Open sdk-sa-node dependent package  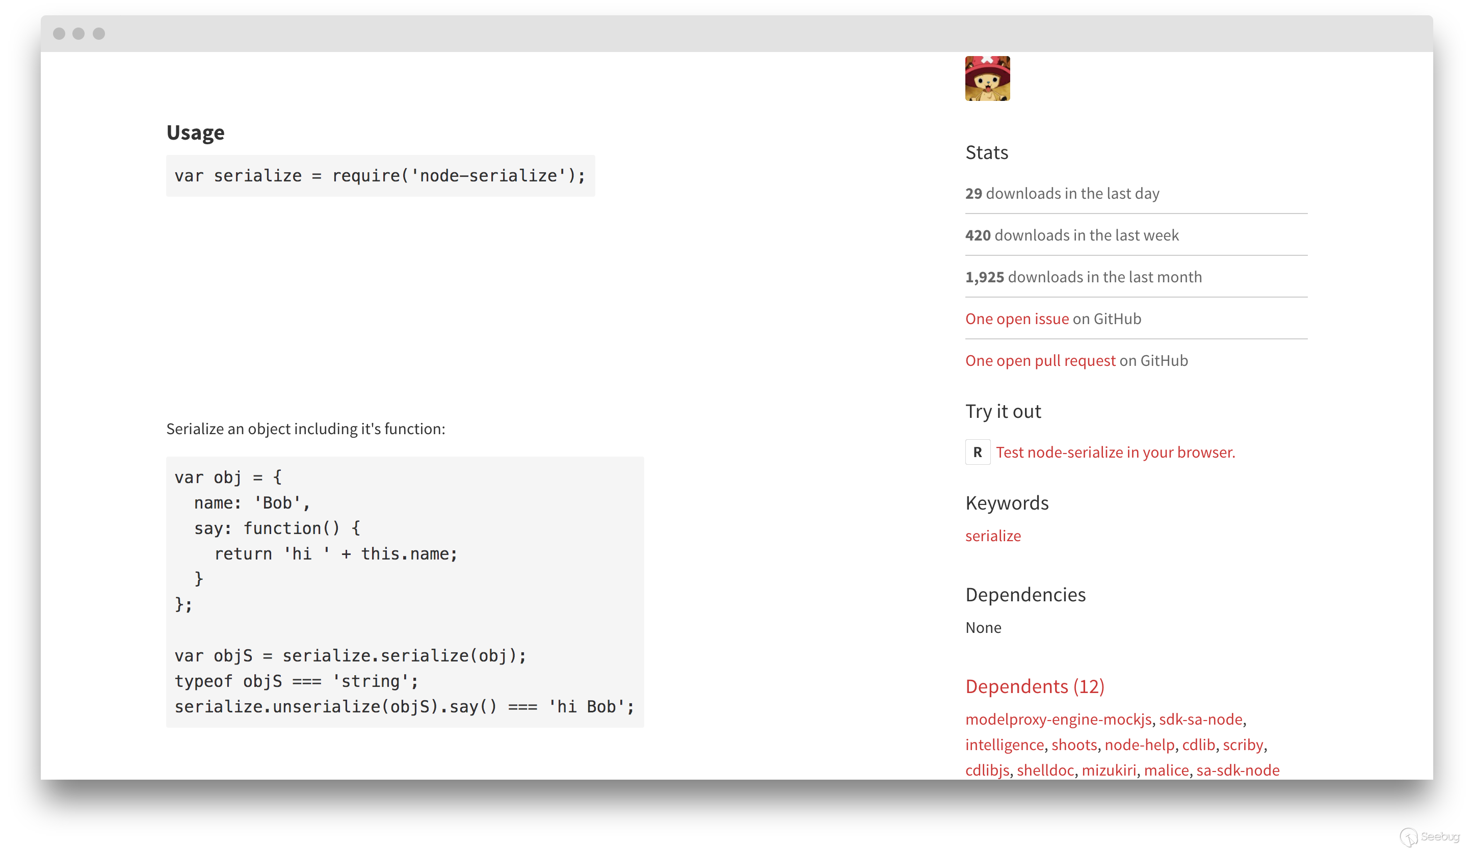click(1200, 719)
